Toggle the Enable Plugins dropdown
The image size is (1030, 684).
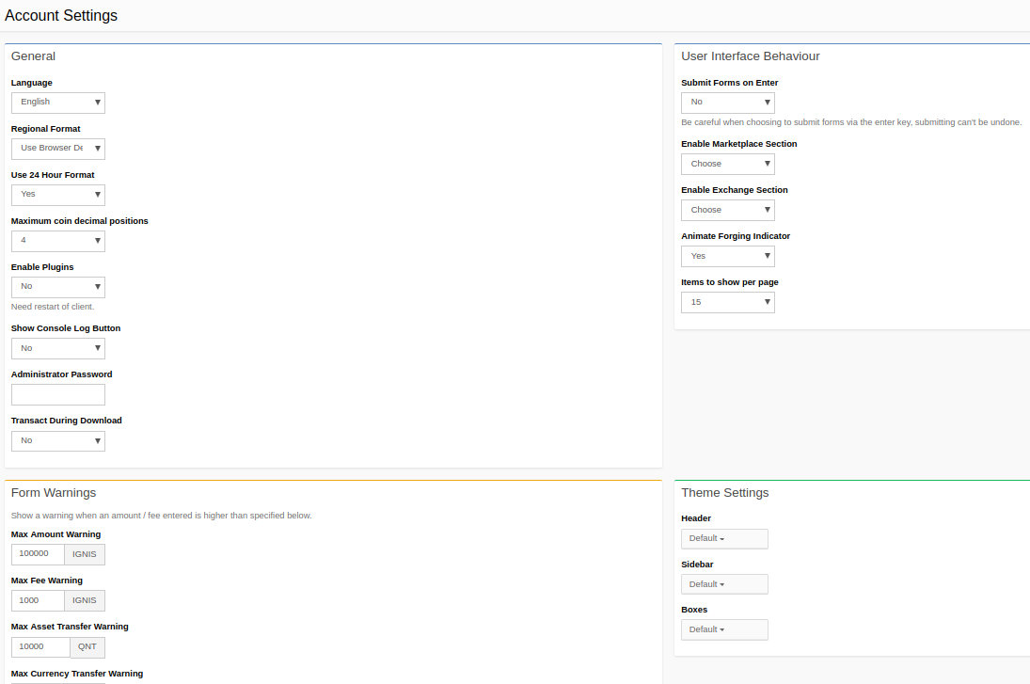[x=58, y=287]
